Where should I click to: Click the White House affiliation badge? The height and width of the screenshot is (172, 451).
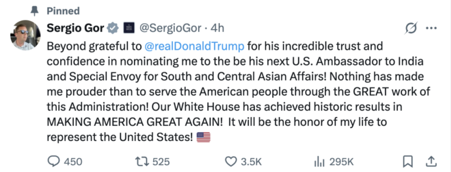(129, 28)
